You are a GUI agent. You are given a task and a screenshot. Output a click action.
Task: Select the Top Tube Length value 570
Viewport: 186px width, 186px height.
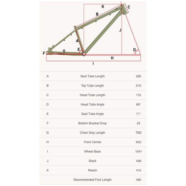pyautogui.click(x=139, y=86)
